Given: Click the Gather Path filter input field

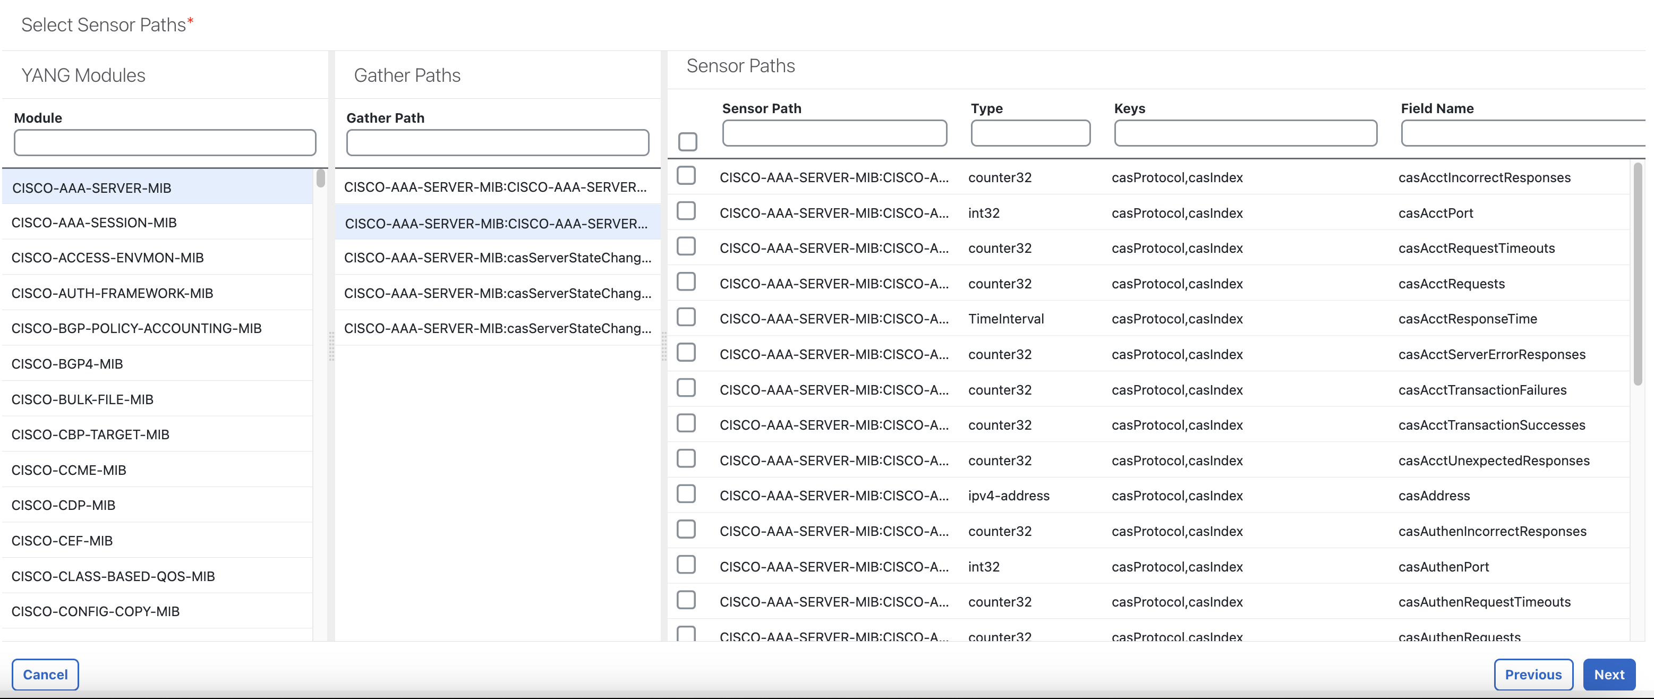Looking at the screenshot, I should pos(498,142).
